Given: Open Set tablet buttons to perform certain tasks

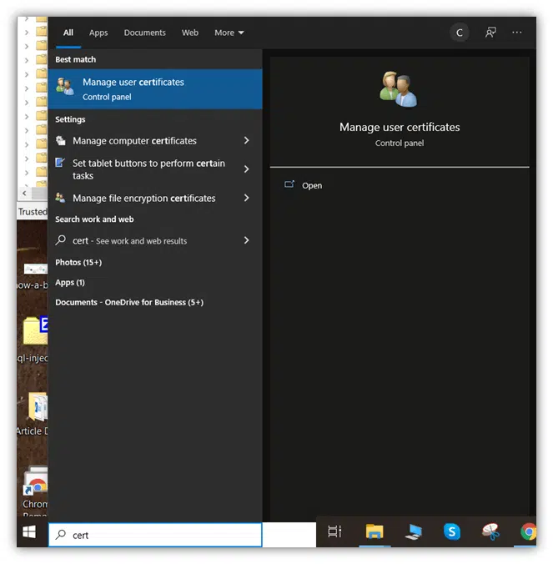Looking at the screenshot, I should (148, 169).
